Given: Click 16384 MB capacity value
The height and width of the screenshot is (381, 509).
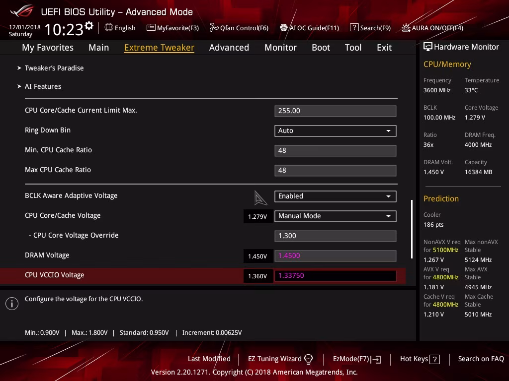Looking at the screenshot, I should point(478,172).
